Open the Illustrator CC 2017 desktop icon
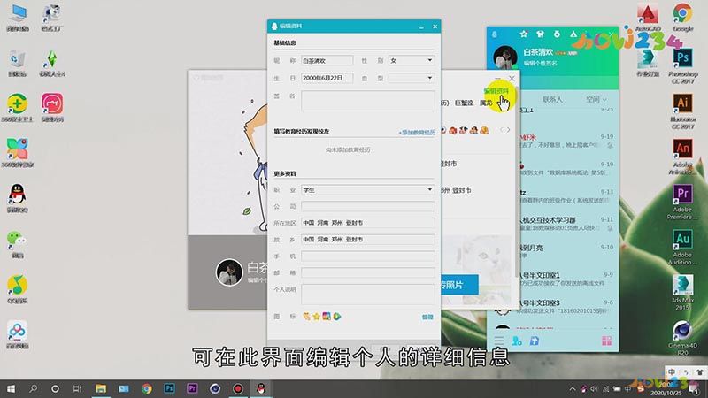The image size is (708, 398). coord(682,111)
